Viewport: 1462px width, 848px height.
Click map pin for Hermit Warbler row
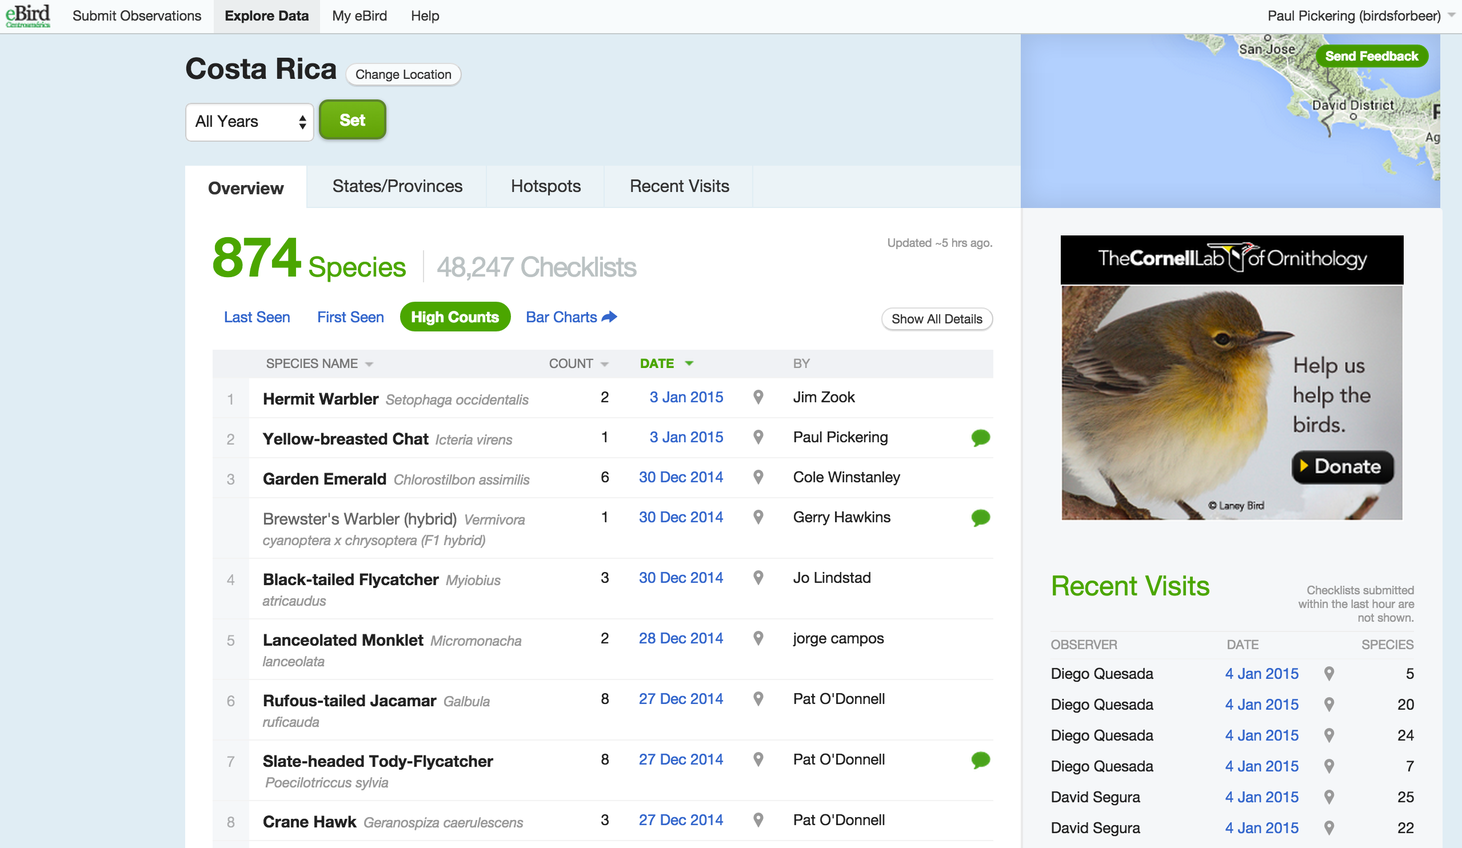point(758,397)
